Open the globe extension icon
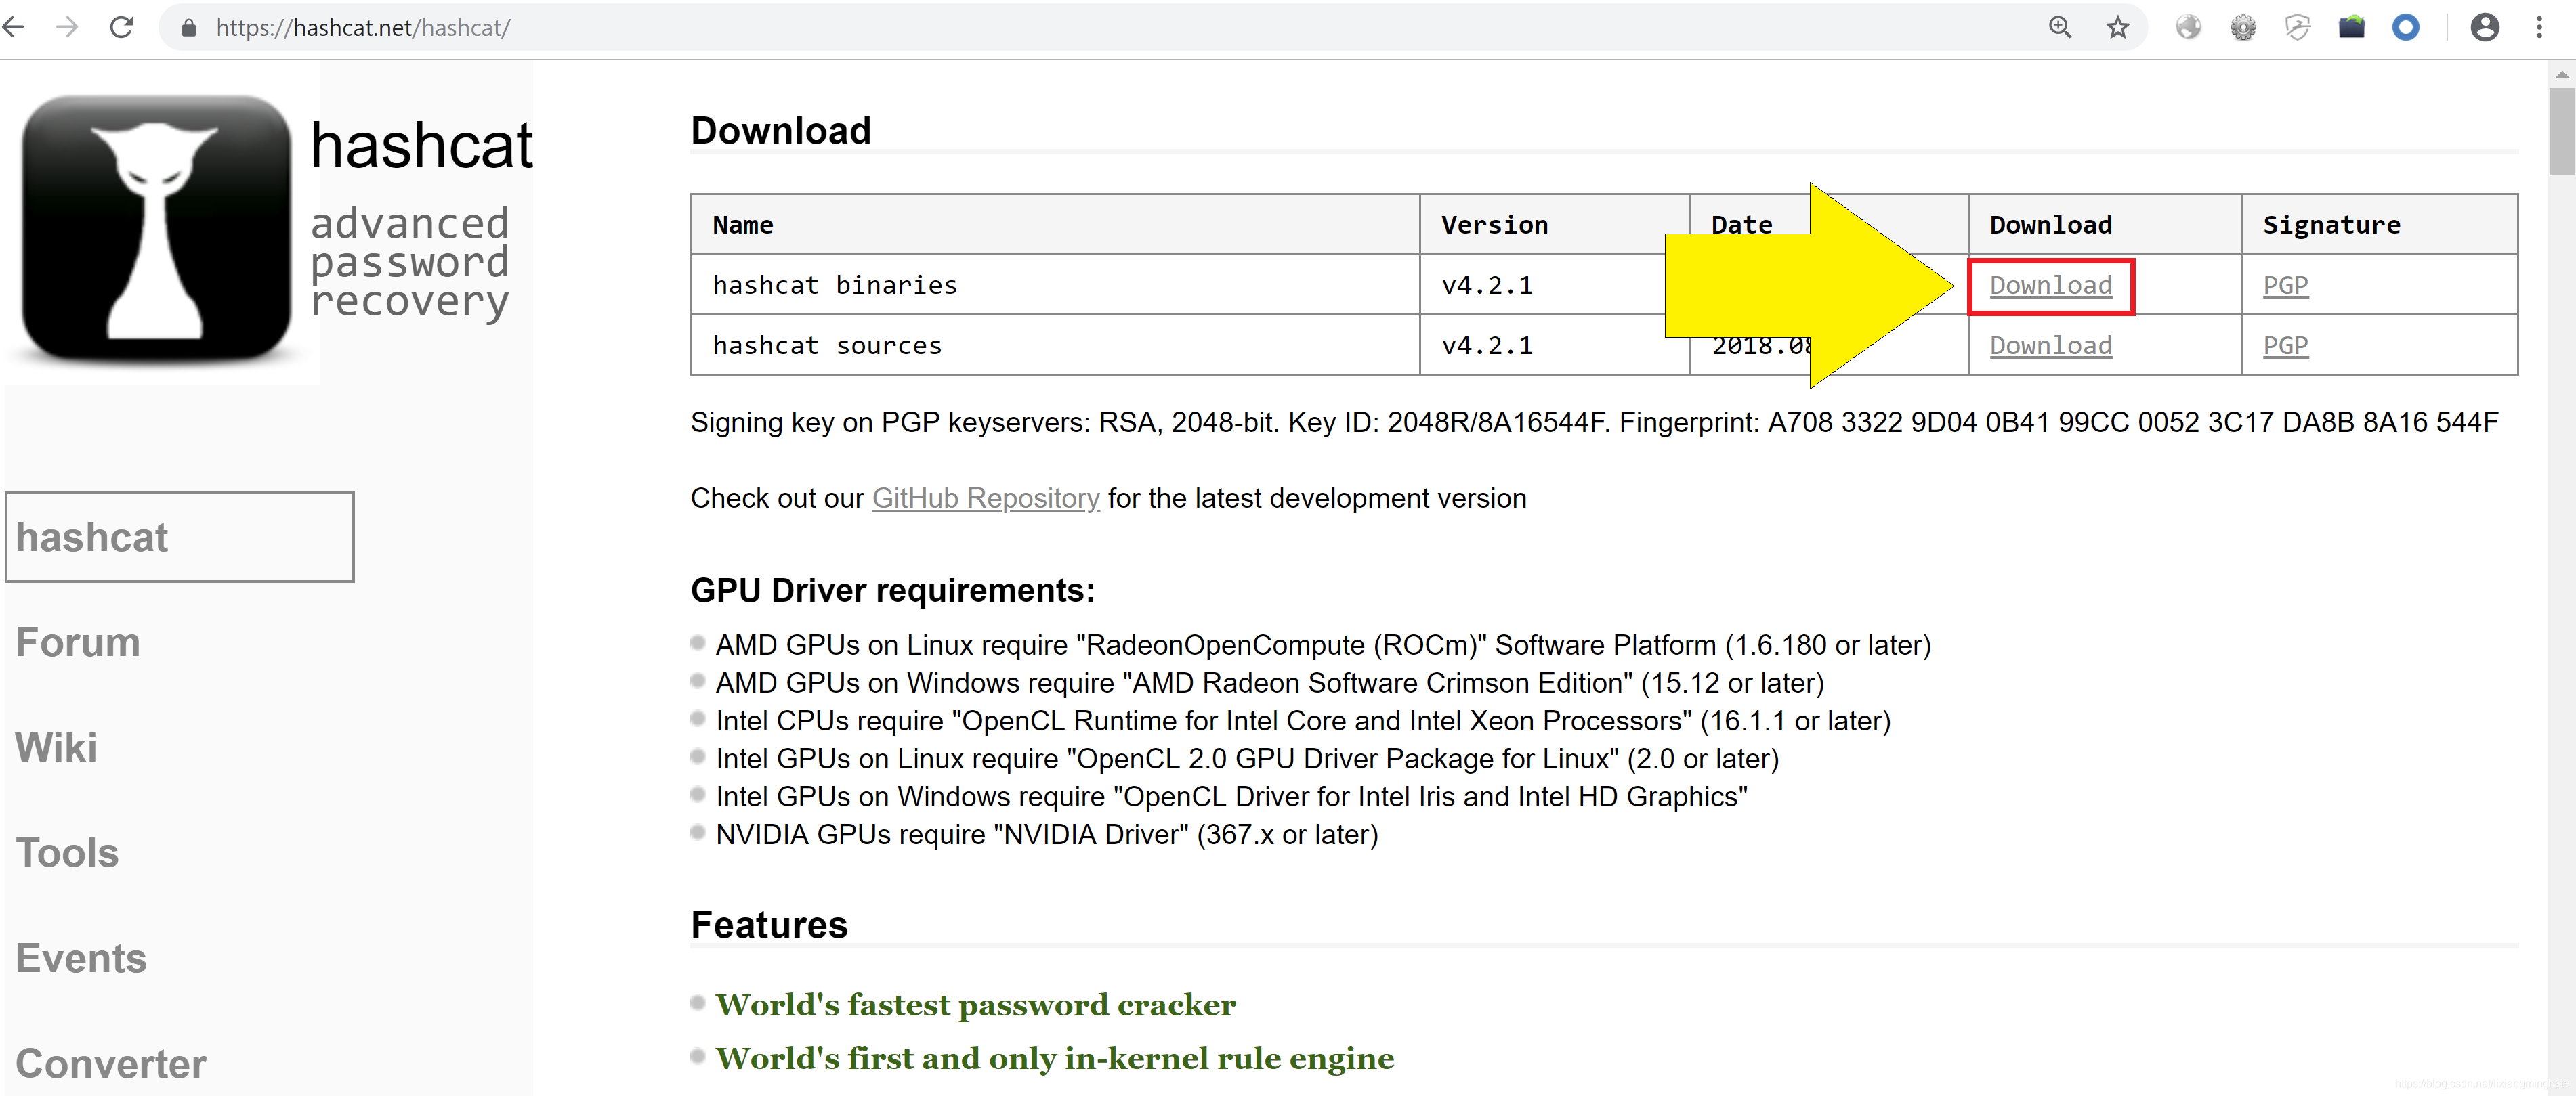 [x=2188, y=27]
